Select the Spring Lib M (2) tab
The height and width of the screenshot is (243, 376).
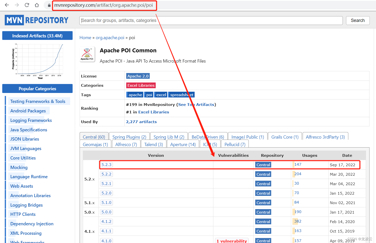[x=169, y=137]
